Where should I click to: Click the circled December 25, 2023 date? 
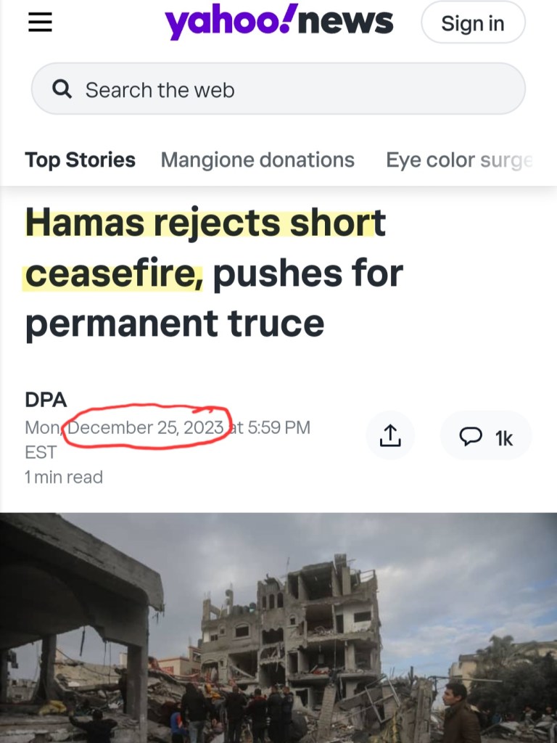point(146,427)
